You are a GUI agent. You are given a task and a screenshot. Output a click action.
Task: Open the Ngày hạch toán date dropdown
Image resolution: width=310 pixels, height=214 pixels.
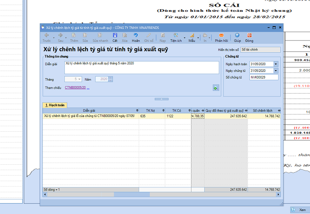coord(276,64)
